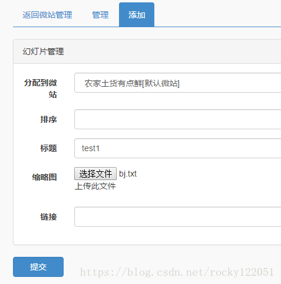281x284 pixels.
Task: Focus the 链接 input field
Action: [178, 217]
